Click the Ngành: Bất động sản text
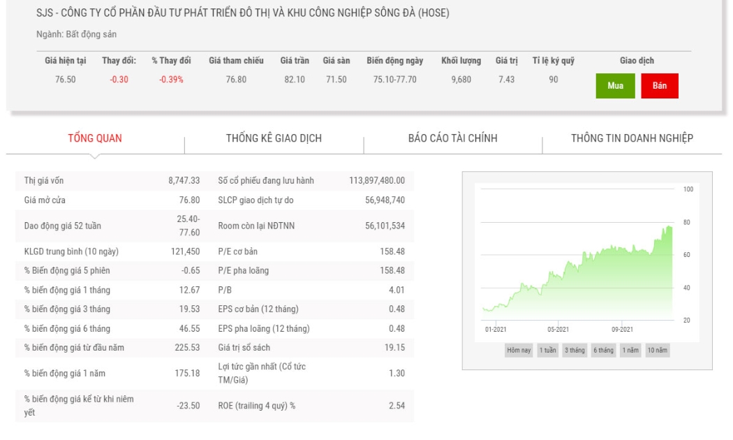This screenshot has width=733, height=440. click(77, 34)
